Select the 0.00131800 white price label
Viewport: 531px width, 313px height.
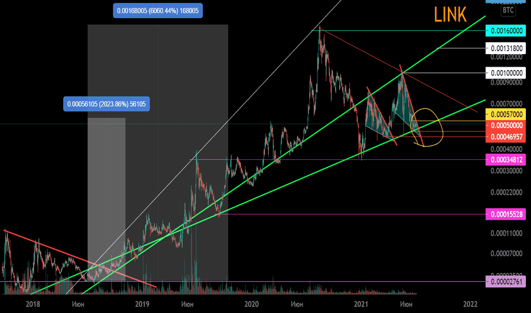pos(505,48)
